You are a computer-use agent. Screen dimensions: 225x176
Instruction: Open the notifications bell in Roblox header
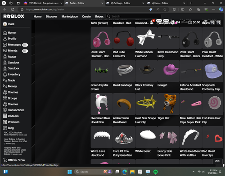click(152, 22)
